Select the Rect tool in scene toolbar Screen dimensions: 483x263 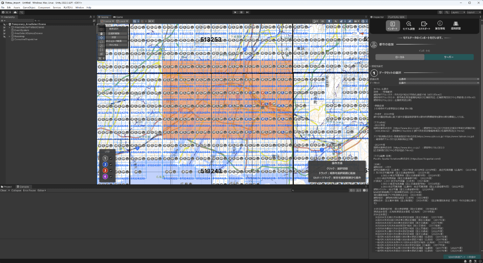tap(101, 50)
